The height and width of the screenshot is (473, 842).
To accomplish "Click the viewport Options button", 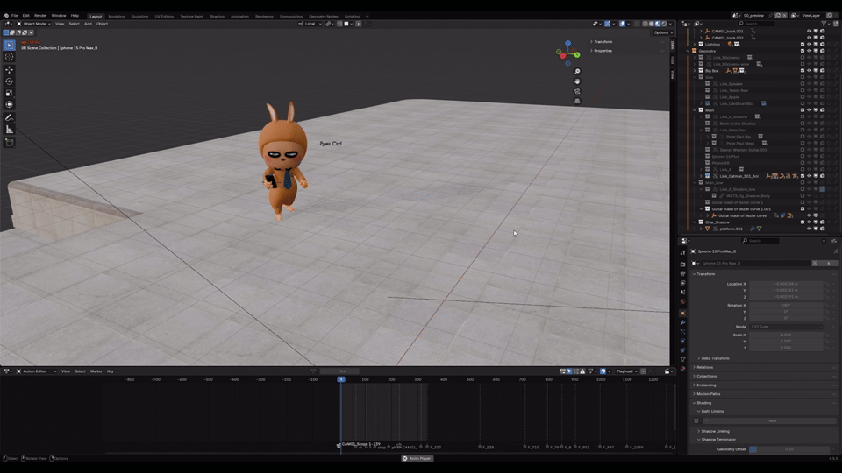I will (x=663, y=32).
